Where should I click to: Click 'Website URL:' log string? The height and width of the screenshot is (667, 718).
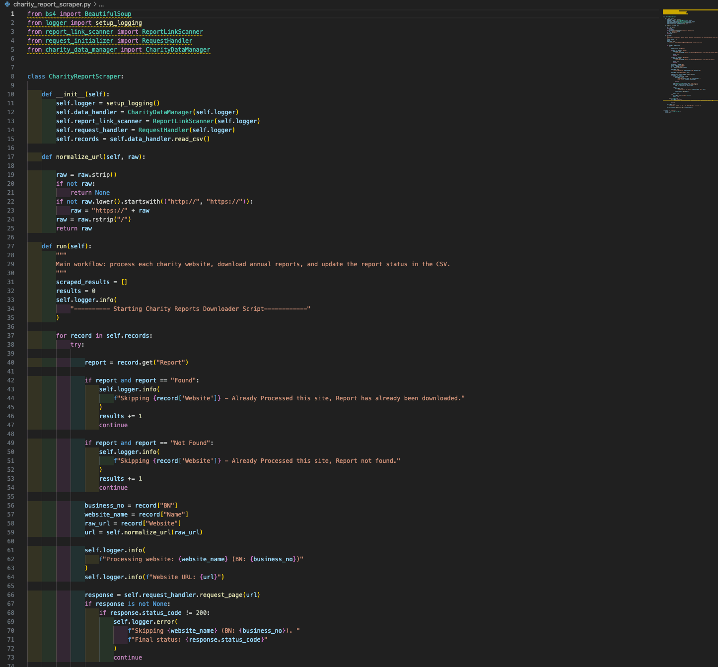pos(184,577)
